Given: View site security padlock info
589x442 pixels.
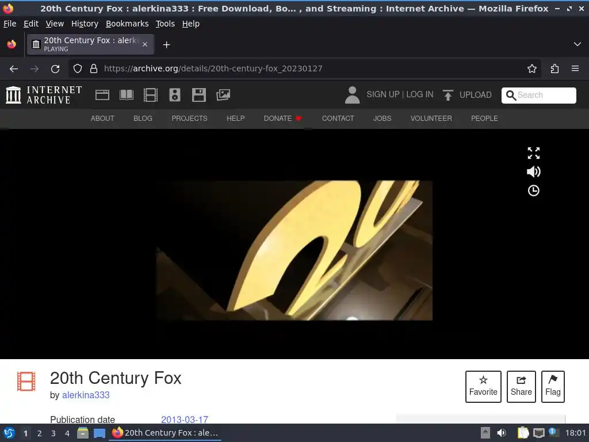Looking at the screenshot, I should coord(94,69).
